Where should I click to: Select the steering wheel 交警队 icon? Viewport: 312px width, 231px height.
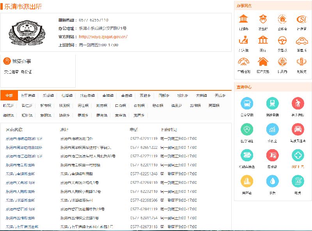coord(282,40)
